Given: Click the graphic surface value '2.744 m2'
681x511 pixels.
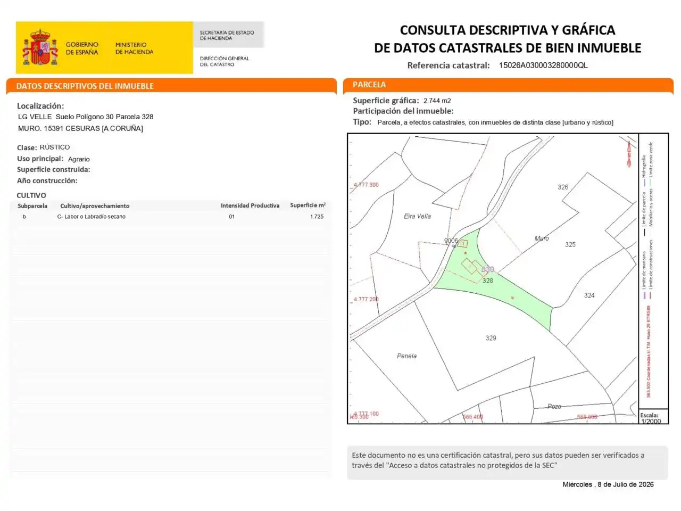Looking at the screenshot, I should point(437,101).
